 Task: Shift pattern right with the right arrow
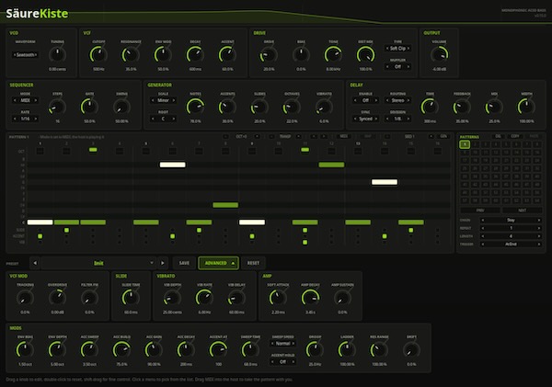[x=324, y=136]
